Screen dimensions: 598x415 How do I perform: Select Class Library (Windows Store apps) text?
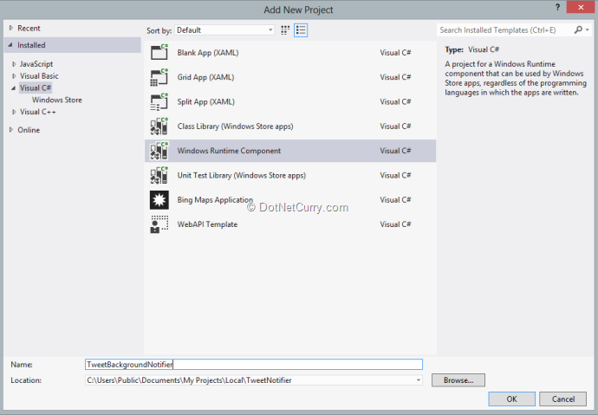point(235,126)
